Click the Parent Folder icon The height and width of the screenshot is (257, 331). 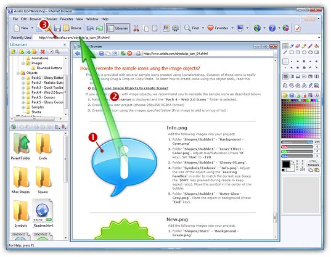coord(21,147)
